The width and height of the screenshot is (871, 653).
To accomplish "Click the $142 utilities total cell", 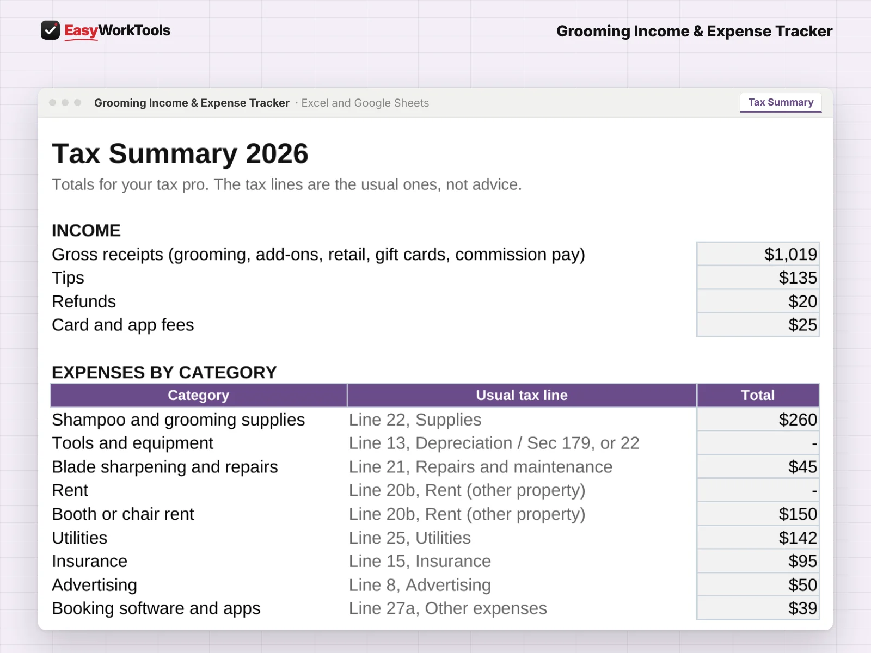I will (758, 538).
